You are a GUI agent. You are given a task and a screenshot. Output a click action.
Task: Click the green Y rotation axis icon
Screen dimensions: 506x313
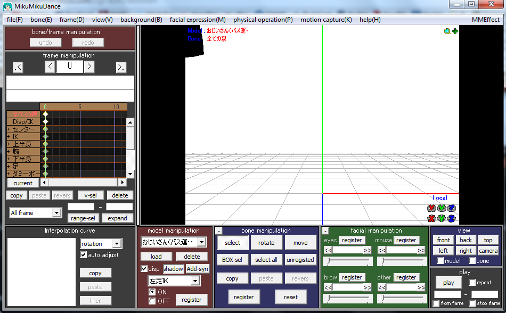point(442,208)
